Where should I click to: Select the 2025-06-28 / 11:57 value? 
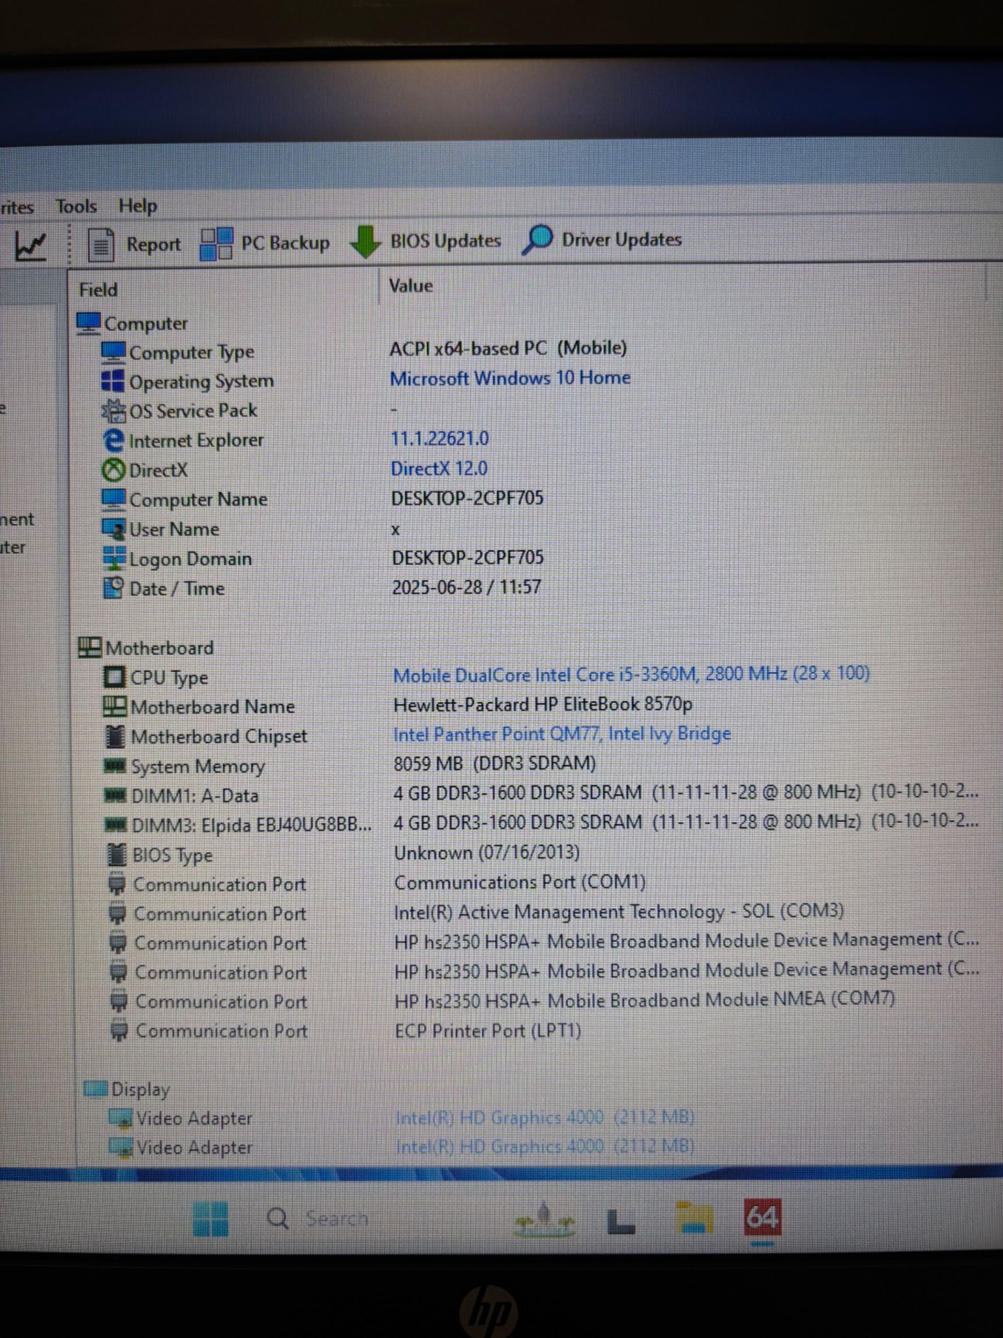pyautogui.click(x=467, y=587)
